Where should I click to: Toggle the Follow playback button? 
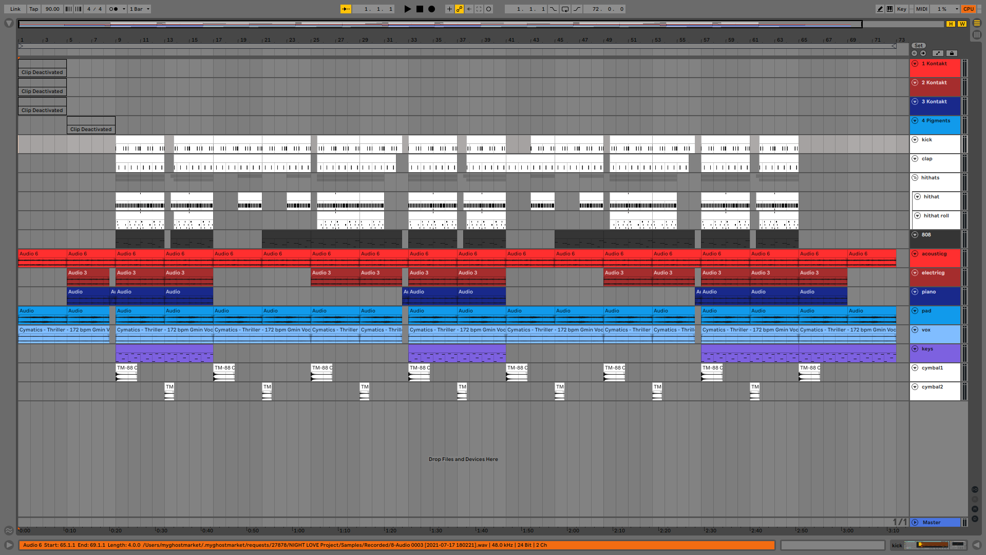[x=346, y=9]
